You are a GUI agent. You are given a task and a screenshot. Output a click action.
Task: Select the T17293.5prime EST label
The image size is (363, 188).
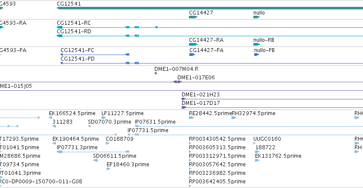tap(19, 139)
